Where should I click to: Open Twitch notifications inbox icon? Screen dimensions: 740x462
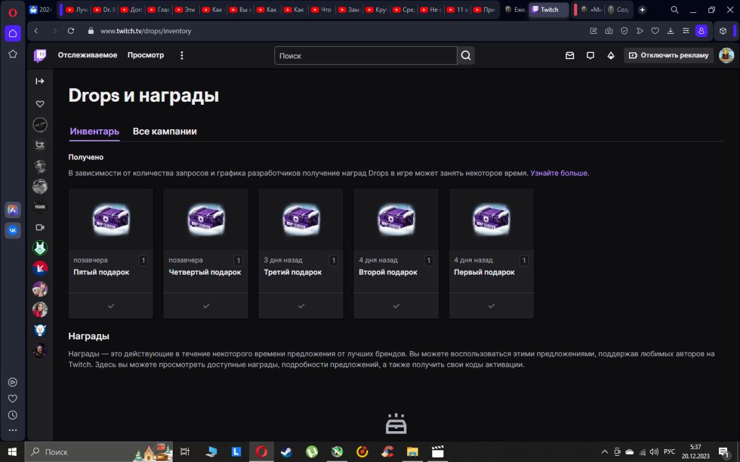pos(570,55)
